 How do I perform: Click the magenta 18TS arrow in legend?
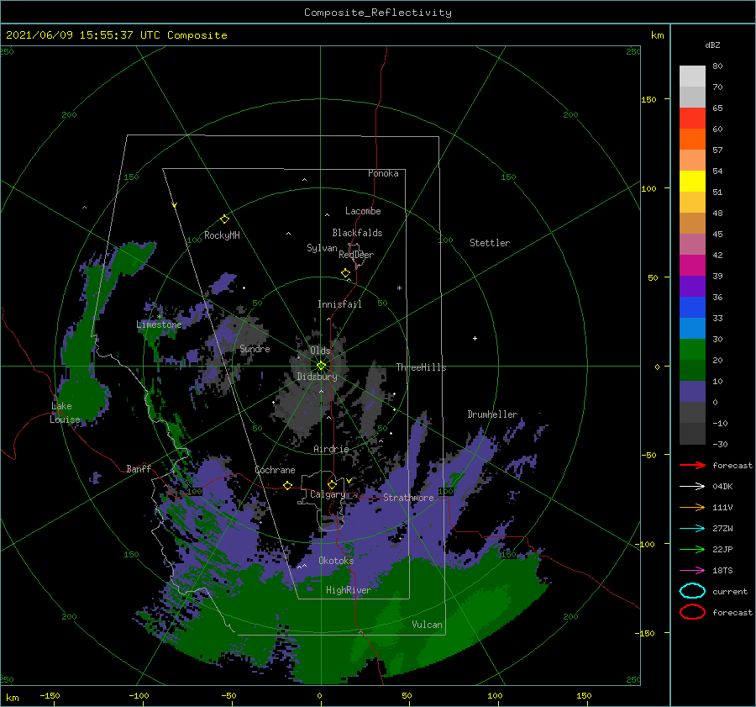coord(692,571)
